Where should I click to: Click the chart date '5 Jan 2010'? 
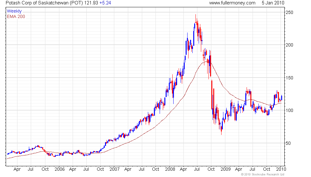(x=273, y=3)
